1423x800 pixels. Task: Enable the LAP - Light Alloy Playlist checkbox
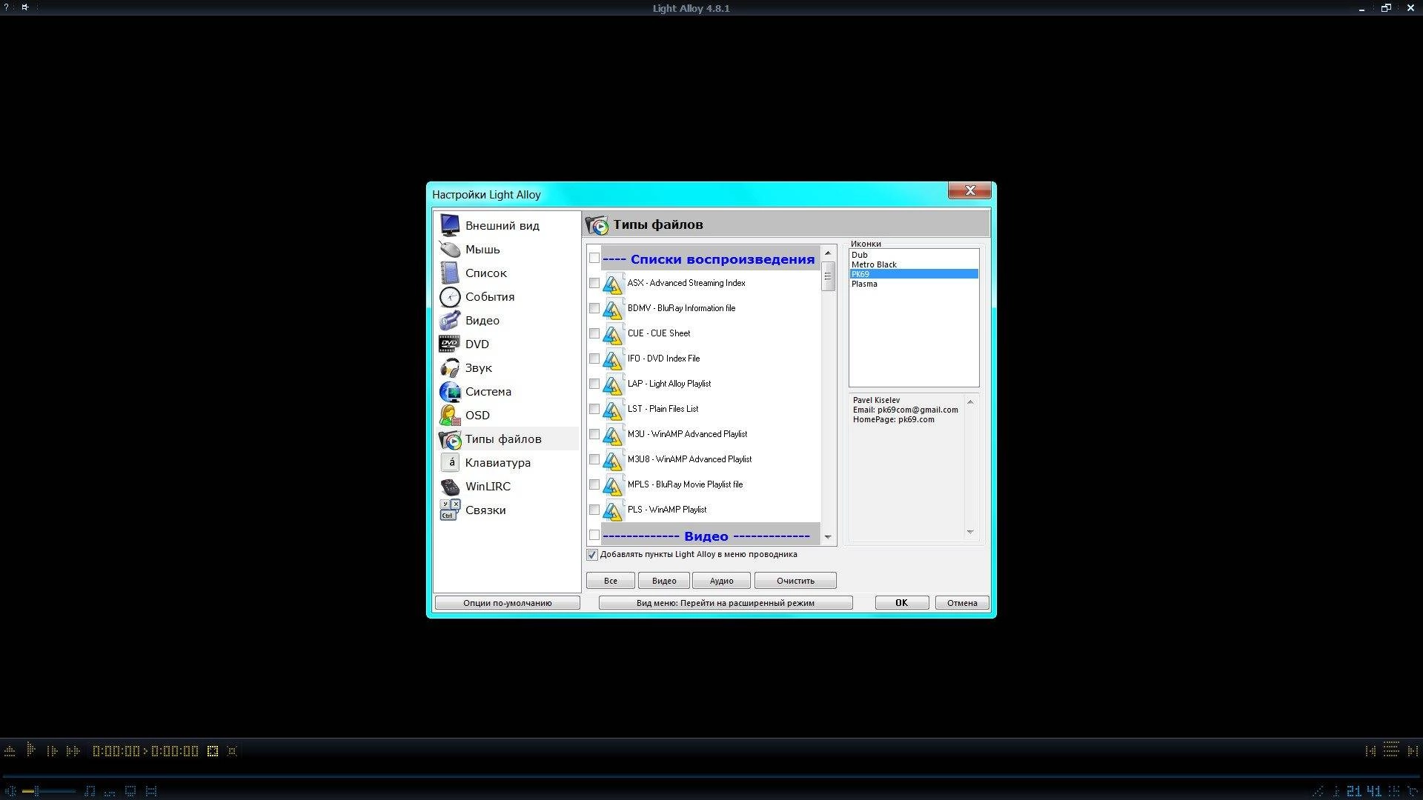pyautogui.click(x=594, y=384)
